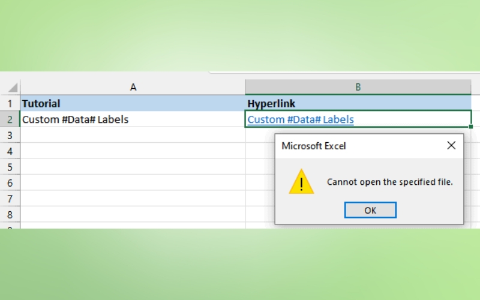The width and height of the screenshot is (480, 300).
Task: Select cell A2 with Custom #Data# Labels text
Action: 133,119
